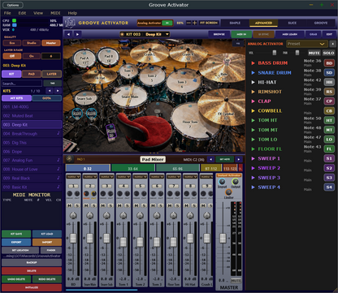This screenshot has width=338, height=293.
Task: Click the Groove Activator logo icon
Action: [x=70, y=23]
